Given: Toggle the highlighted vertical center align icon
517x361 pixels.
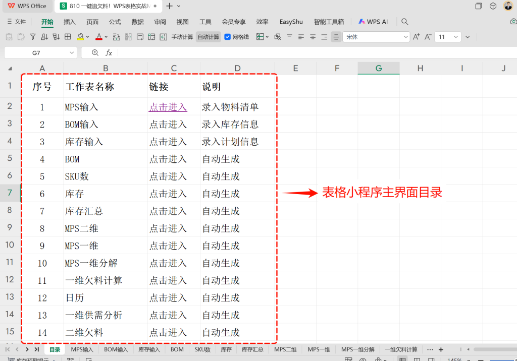Looking at the screenshot, I should click(336, 37).
